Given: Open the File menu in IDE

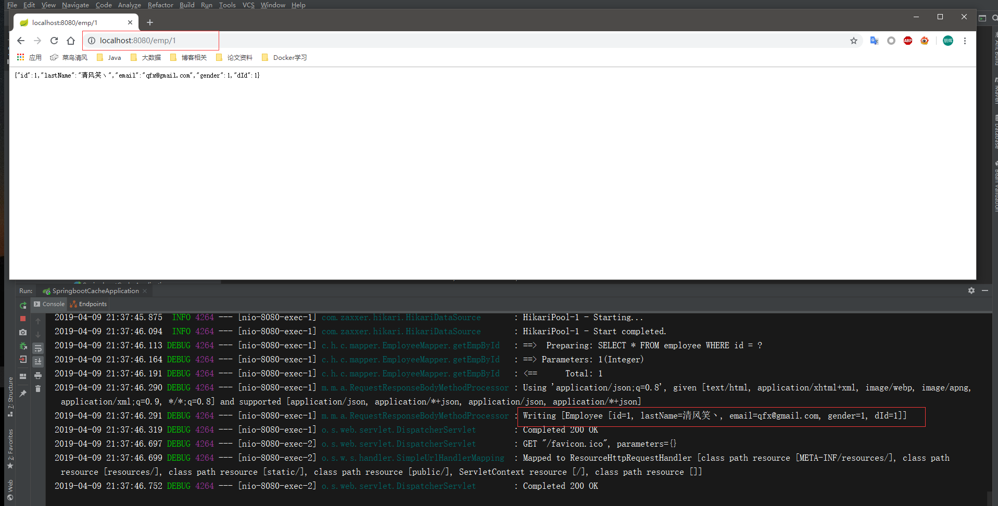Looking at the screenshot, I should click(12, 5).
